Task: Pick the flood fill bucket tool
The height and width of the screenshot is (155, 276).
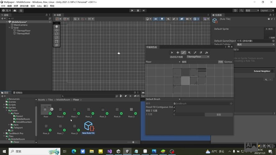Action: (207, 53)
